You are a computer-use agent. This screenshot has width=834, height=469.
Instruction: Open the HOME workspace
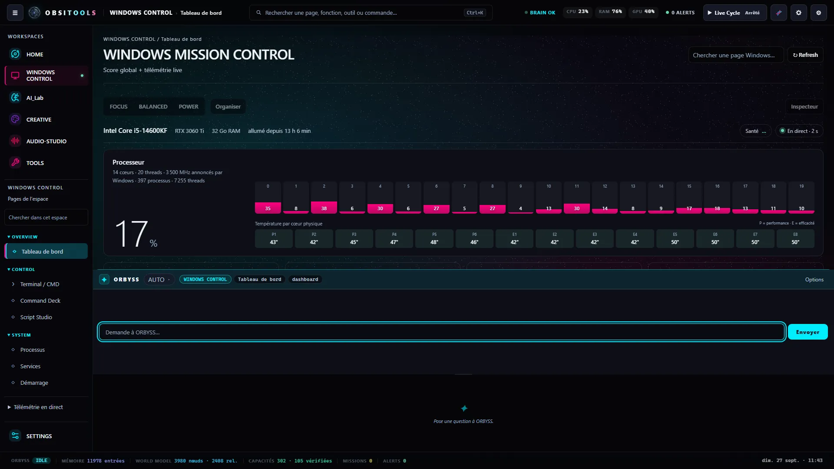[x=46, y=54]
